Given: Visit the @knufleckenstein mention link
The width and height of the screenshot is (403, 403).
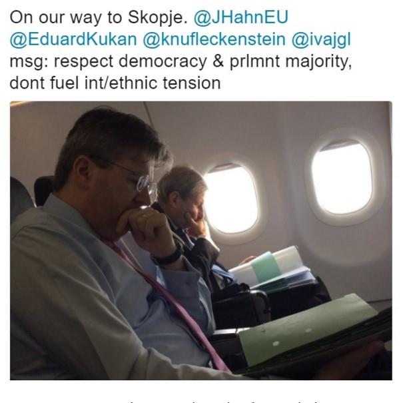Looking at the screenshot, I should (x=214, y=39).
